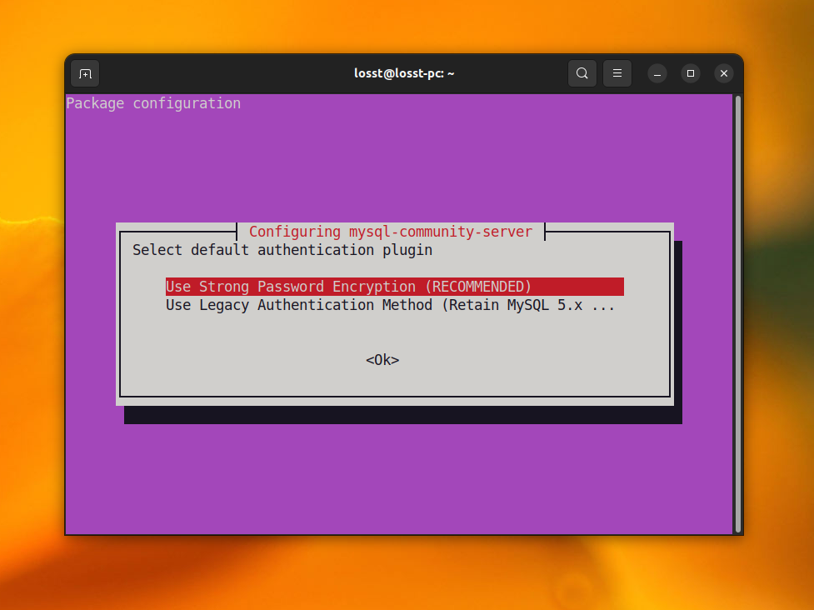Click the Package configuration header text

(x=153, y=103)
